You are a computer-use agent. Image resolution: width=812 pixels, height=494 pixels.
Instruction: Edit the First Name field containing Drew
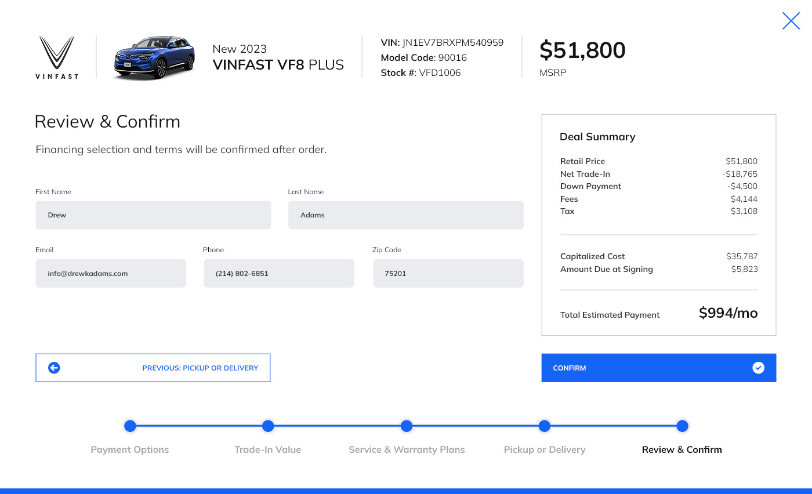click(x=153, y=215)
